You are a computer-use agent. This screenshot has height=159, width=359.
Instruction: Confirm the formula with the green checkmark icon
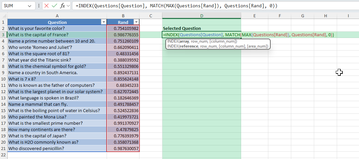pos(54,6)
